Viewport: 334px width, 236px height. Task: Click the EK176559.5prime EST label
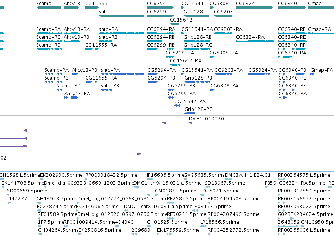178,230
